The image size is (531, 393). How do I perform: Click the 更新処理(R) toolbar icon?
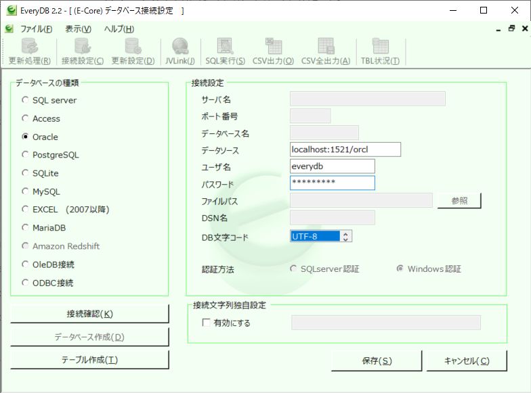[x=30, y=51]
